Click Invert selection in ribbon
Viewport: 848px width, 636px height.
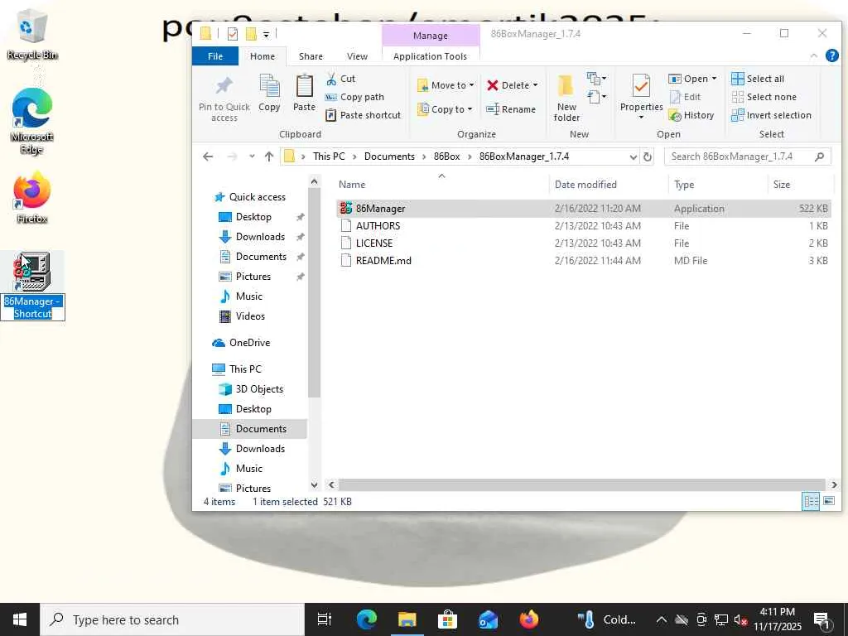pyautogui.click(x=771, y=115)
